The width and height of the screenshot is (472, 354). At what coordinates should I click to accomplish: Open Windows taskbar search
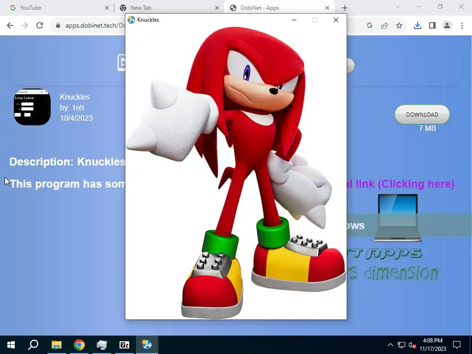(33, 345)
